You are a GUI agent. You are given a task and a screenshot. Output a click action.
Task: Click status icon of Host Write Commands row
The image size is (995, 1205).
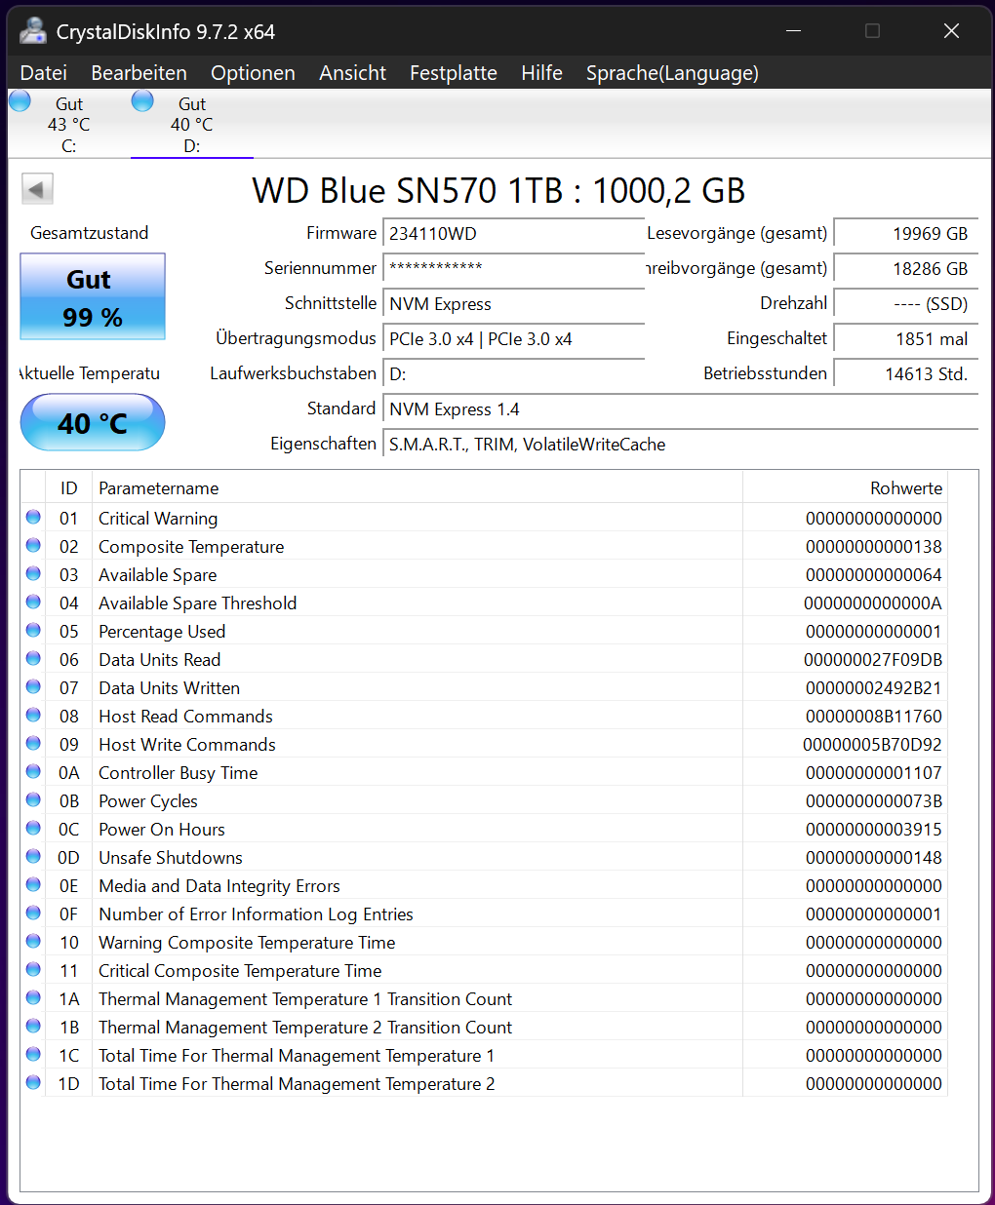pyautogui.click(x=33, y=743)
